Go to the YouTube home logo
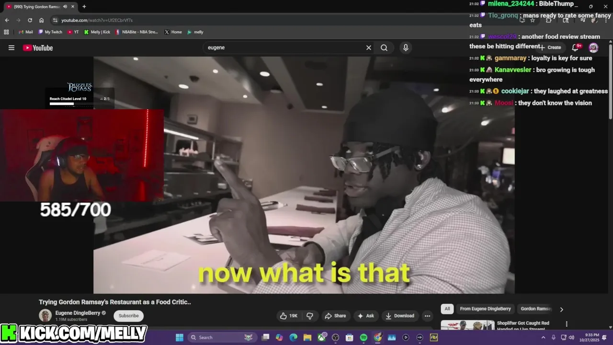Screen dimensions: 613x345 coord(38,47)
